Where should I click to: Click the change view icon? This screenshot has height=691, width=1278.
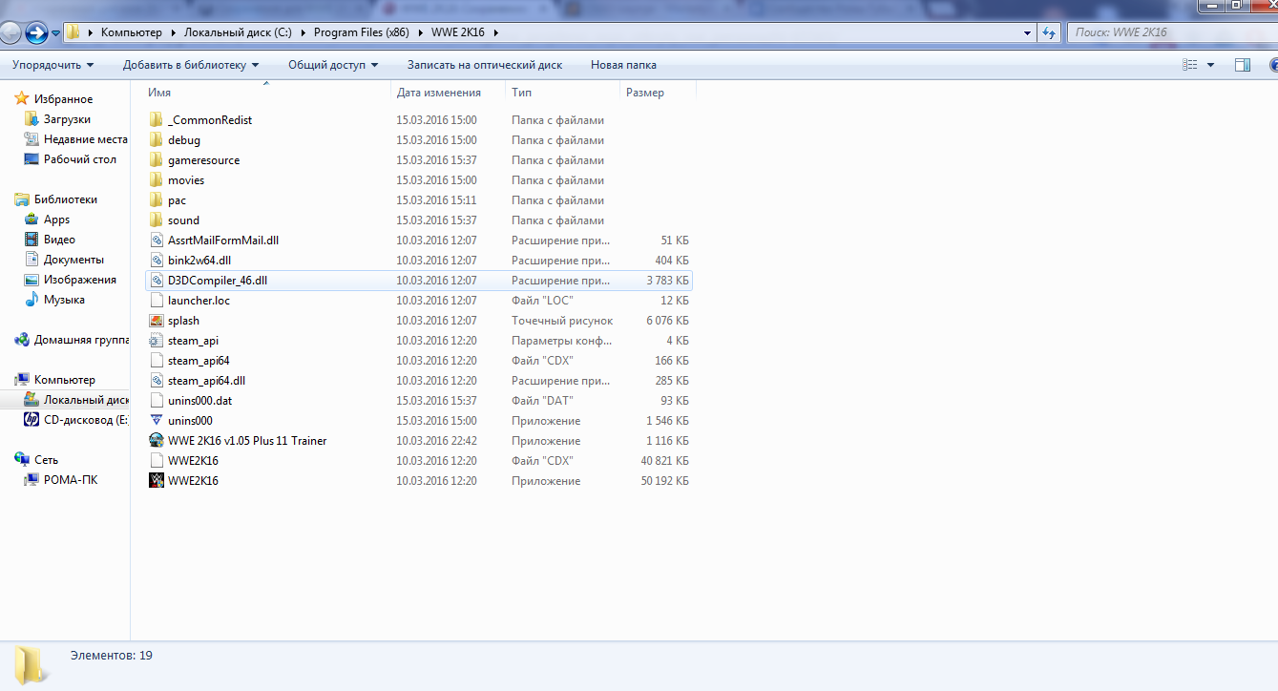tap(1189, 65)
